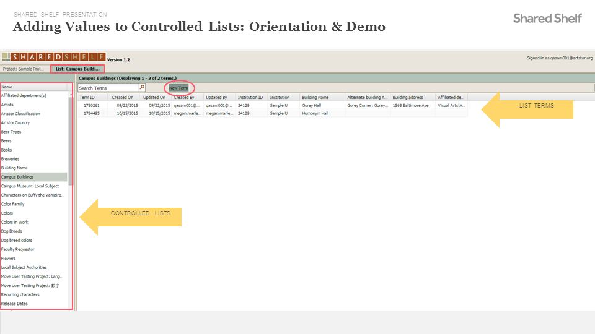Select the highlighted Campus Buildings list
Image resolution: width=595 pixels, height=334 pixels.
tap(33, 177)
